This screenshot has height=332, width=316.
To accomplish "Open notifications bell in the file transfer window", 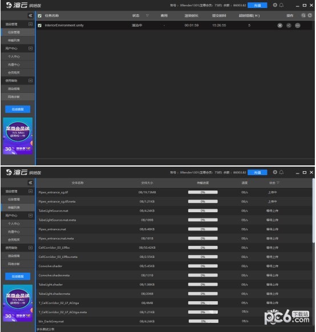I will coord(281,172).
